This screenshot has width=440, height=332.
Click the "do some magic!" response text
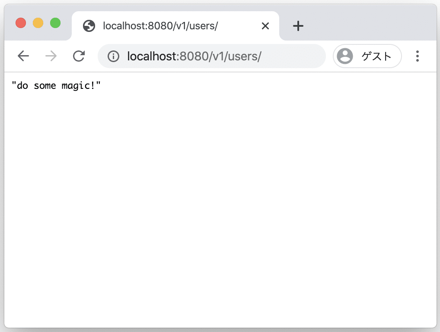pos(56,85)
